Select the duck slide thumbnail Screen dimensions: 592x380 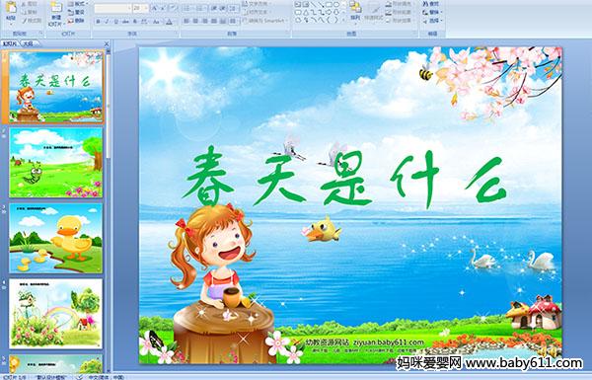56,238
